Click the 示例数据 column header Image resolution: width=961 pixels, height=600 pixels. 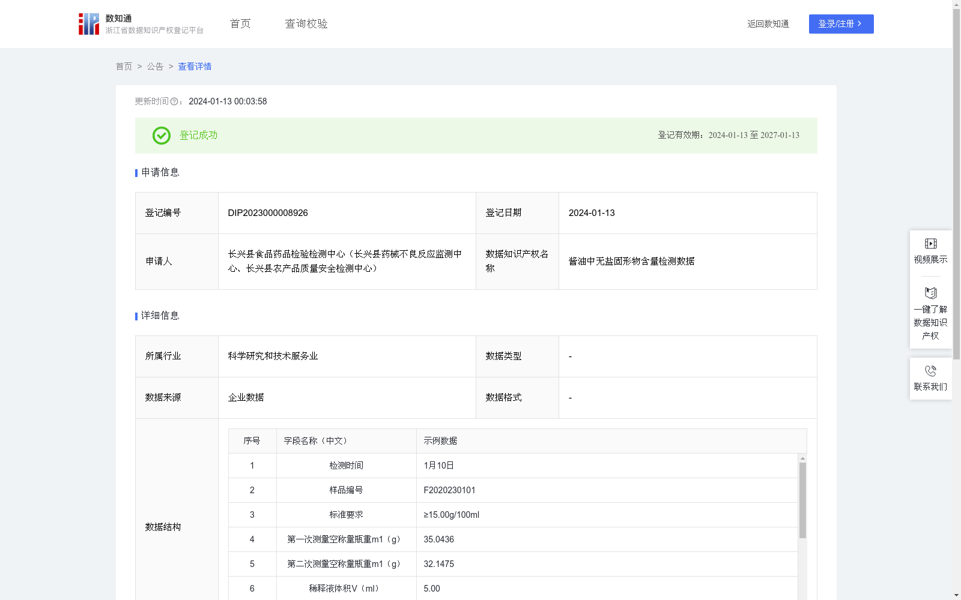click(x=440, y=441)
